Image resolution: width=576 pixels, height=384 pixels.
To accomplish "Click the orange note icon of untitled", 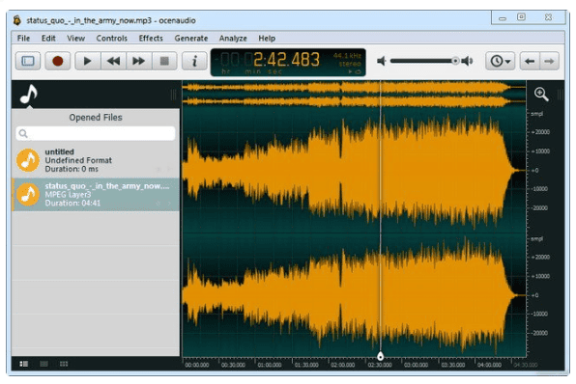I will [x=28, y=160].
